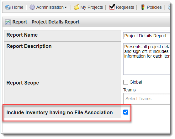Click the partially visible icon after Policies
Viewport: 175px width, 139px height.
169,7
